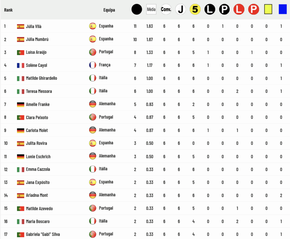The image size is (290, 239).
Task: Sort by the Conv. column icon
Action: [166, 9]
